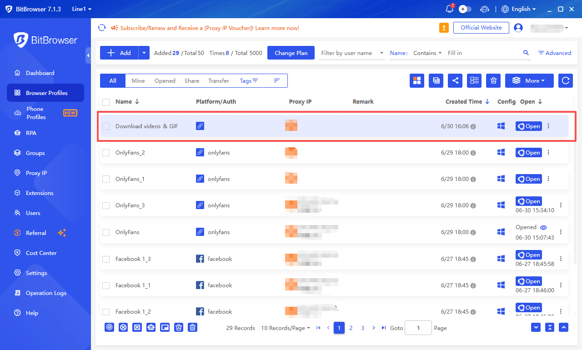The image size is (582, 350).
Task: Sort by Created Time column arrow
Action: 487,102
